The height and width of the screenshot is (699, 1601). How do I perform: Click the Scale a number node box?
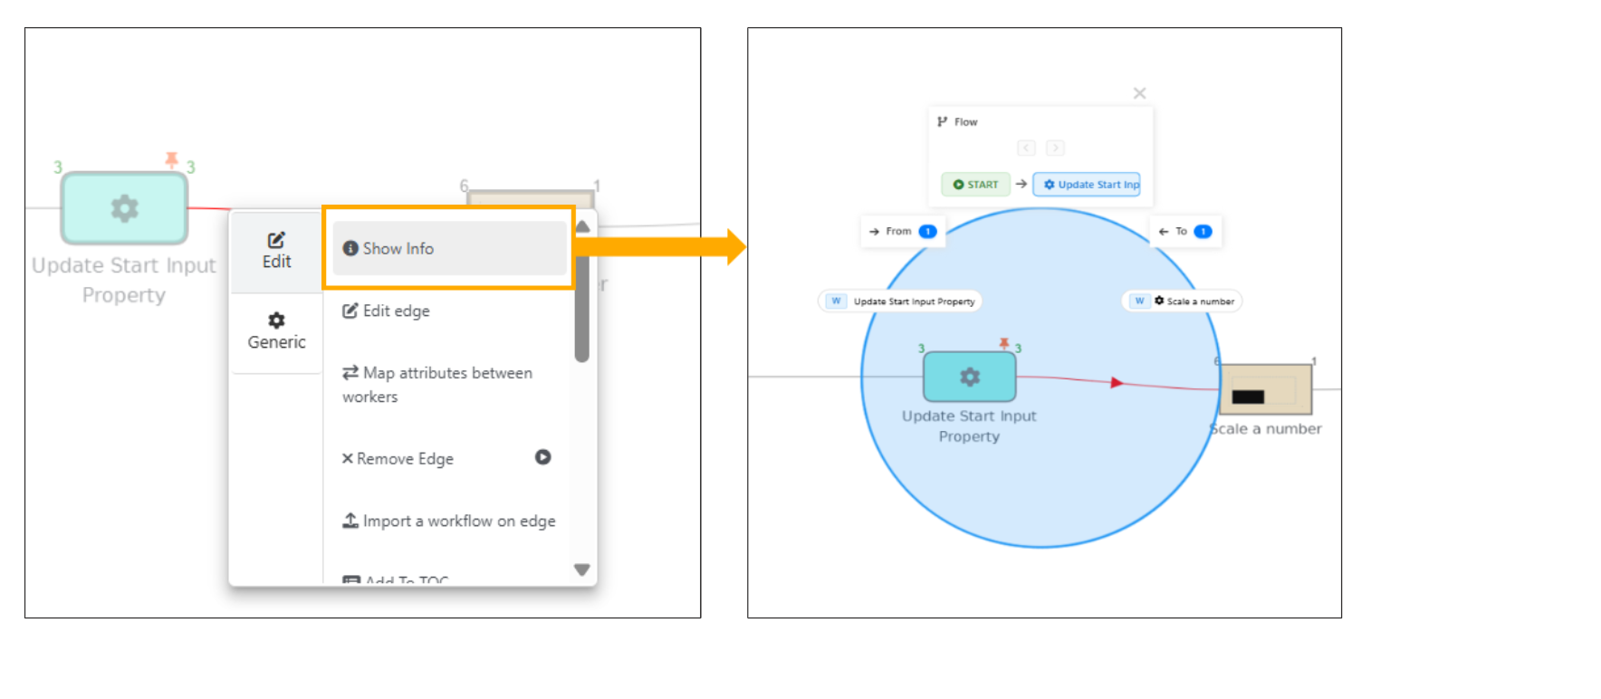pyautogui.click(x=1265, y=389)
